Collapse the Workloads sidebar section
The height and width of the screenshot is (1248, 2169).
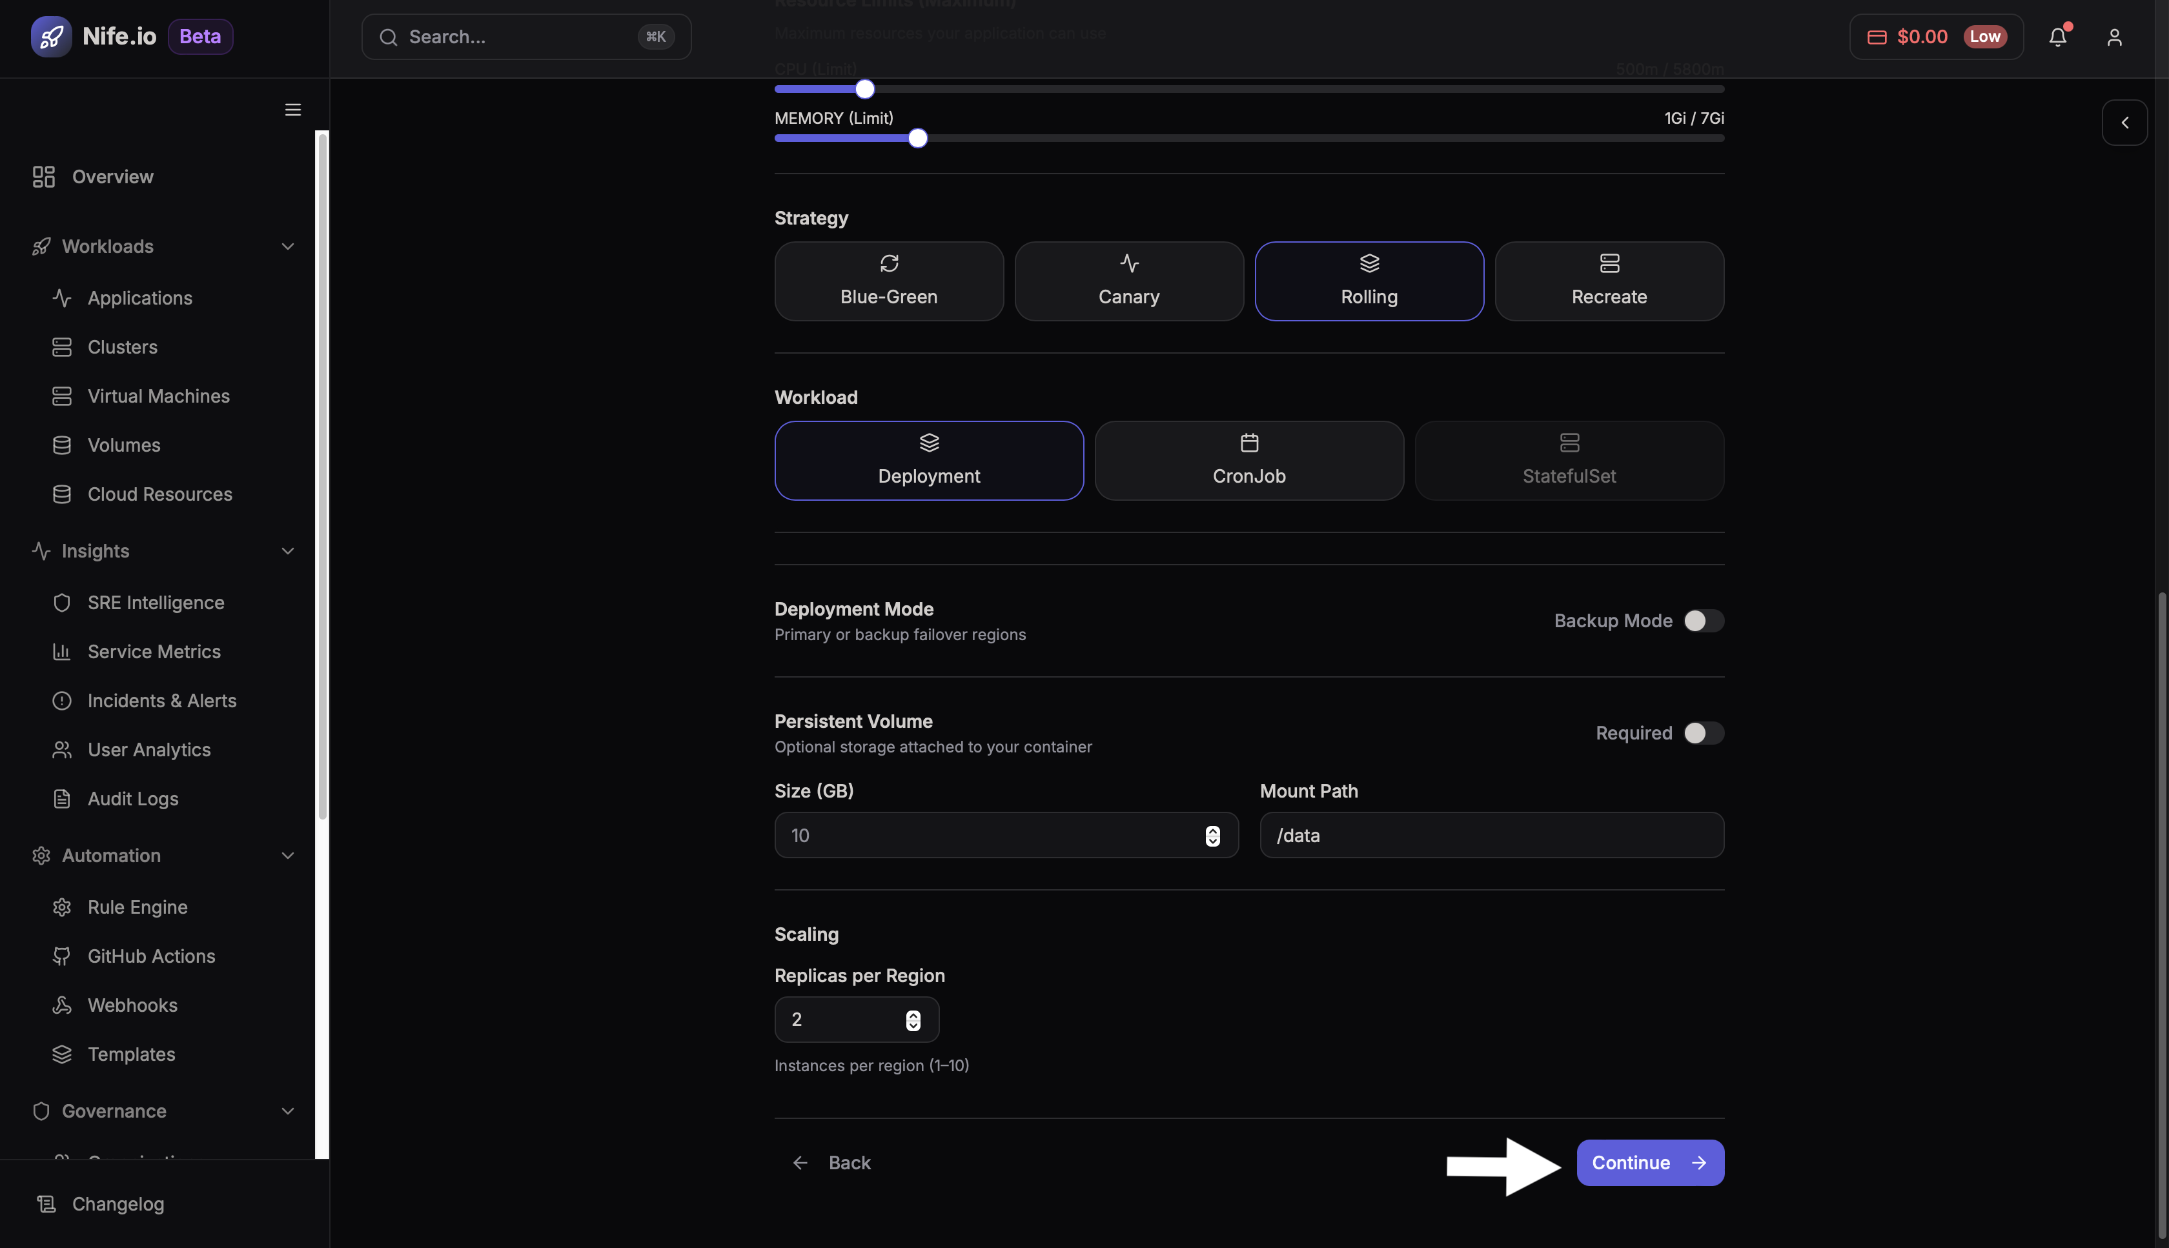click(x=288, y=247)
